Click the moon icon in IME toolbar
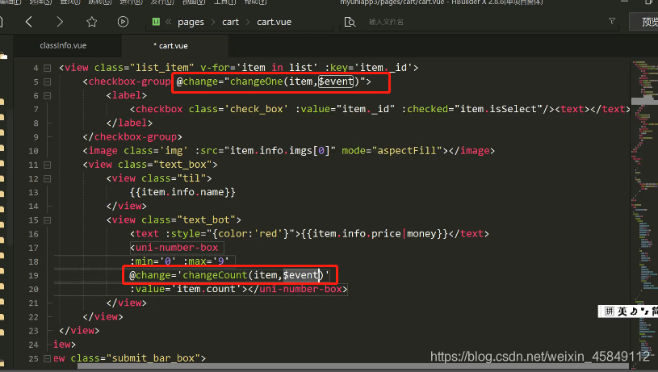Screen dimensions: 658x372 [634, 311]
